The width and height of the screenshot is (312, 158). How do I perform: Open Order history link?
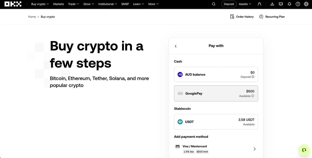click(x=245, y=17)
